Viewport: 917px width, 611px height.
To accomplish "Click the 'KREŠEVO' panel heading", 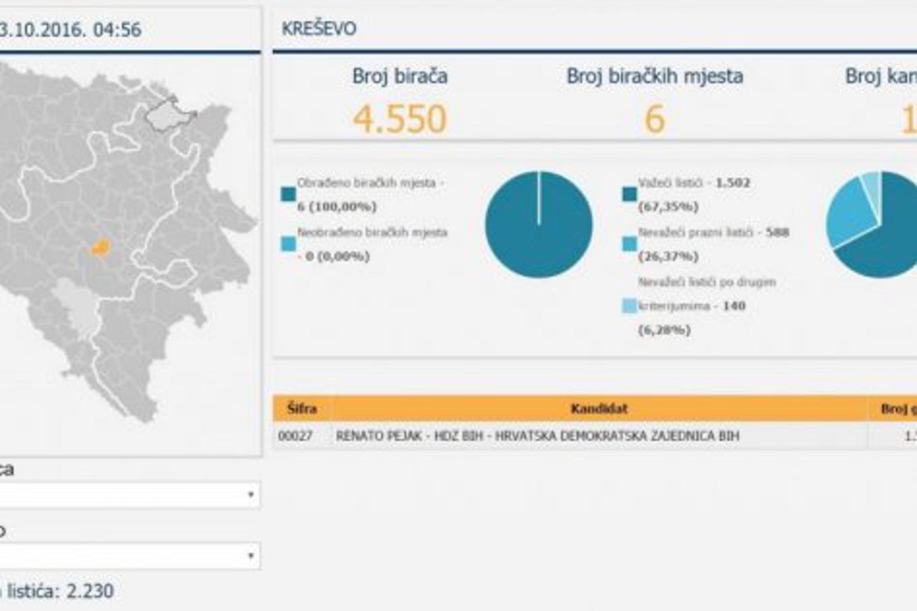I will click(319, 28).
